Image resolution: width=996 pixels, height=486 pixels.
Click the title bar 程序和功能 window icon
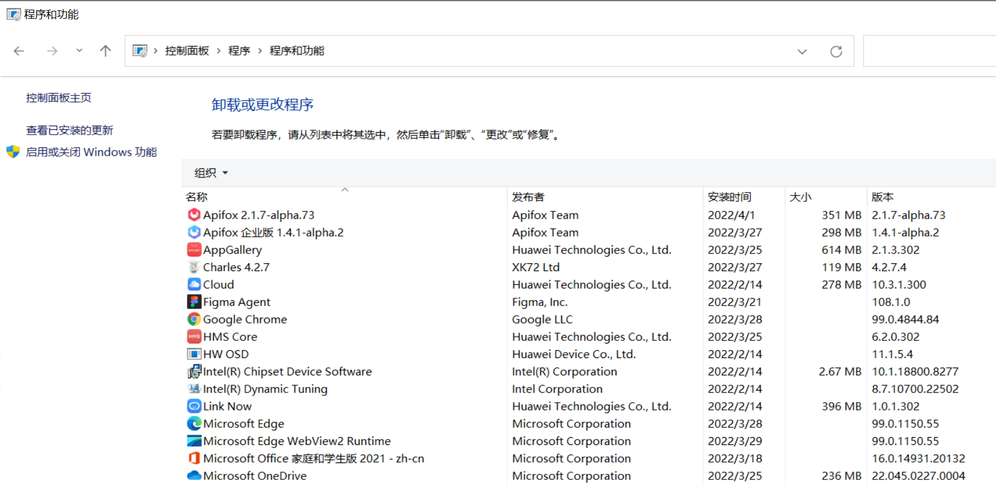13,14
